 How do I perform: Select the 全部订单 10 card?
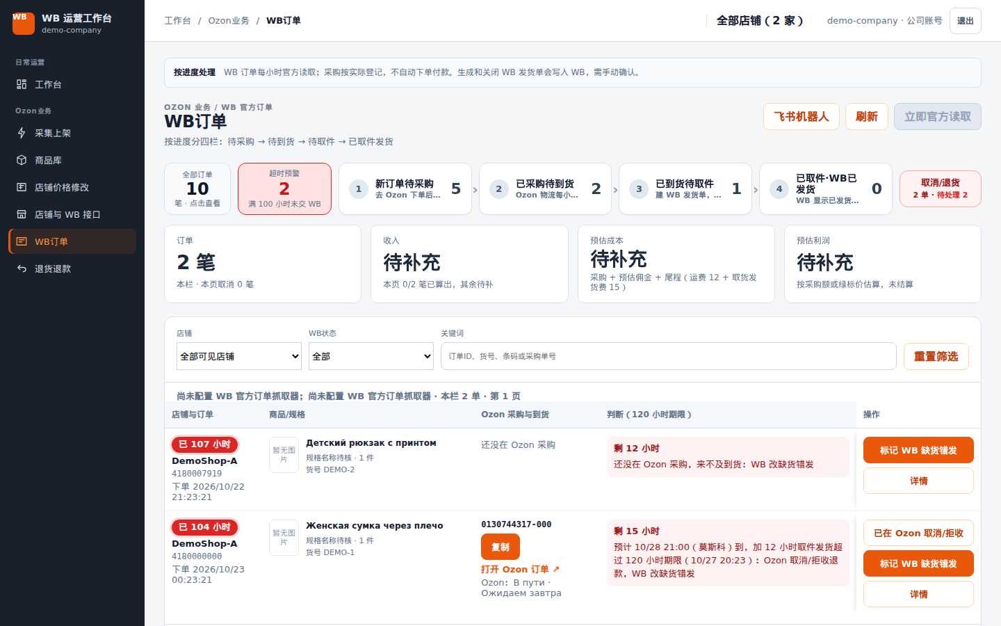[x=197, y=189]
